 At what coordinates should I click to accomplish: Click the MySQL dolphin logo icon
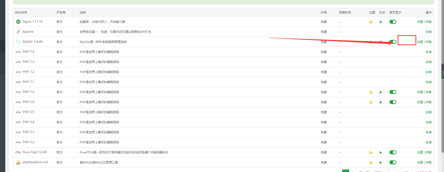(x=18, y=42)
